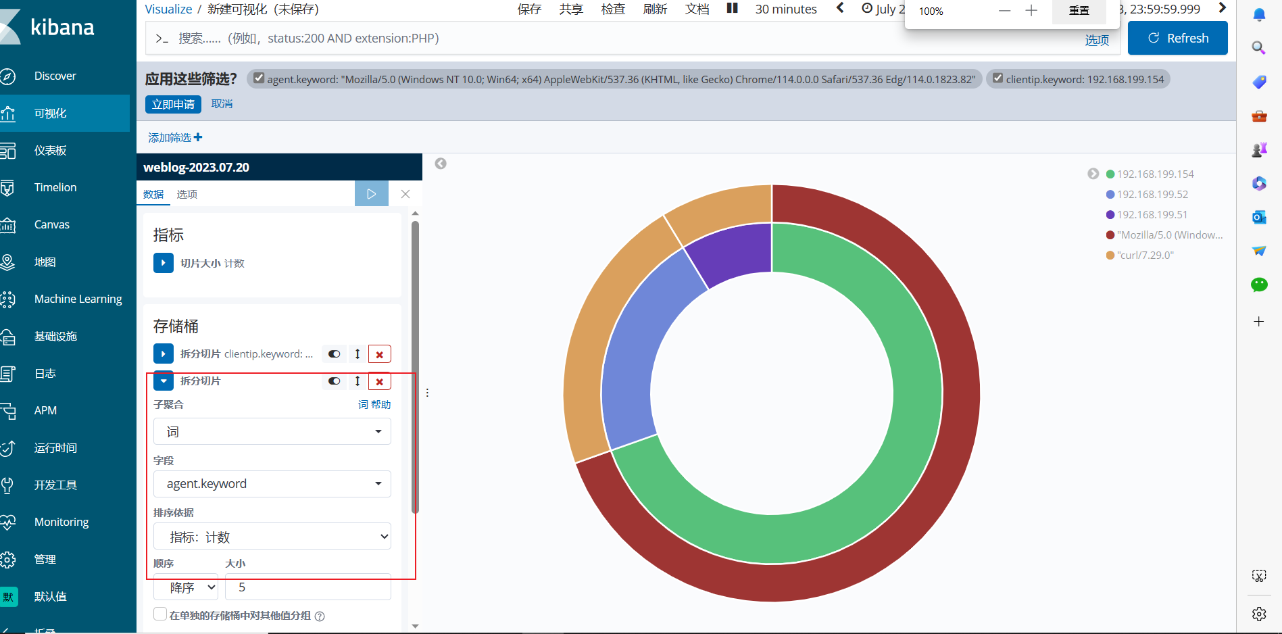
Task: Check 在单独的存储桶中对其他值分组 option
Action: tap(160, 614)
